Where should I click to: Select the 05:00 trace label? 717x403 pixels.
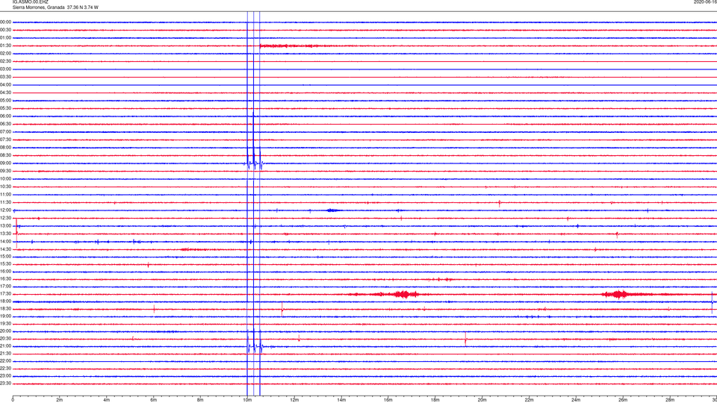tap(5, 101)
